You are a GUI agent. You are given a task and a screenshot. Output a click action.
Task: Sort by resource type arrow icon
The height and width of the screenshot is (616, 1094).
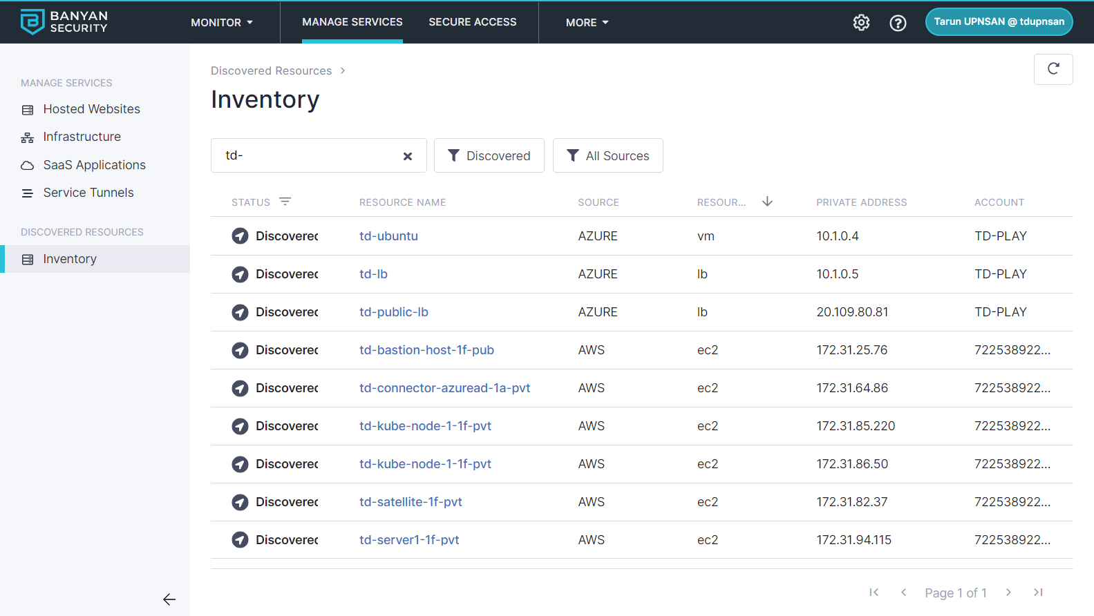[x=767, y=202]
